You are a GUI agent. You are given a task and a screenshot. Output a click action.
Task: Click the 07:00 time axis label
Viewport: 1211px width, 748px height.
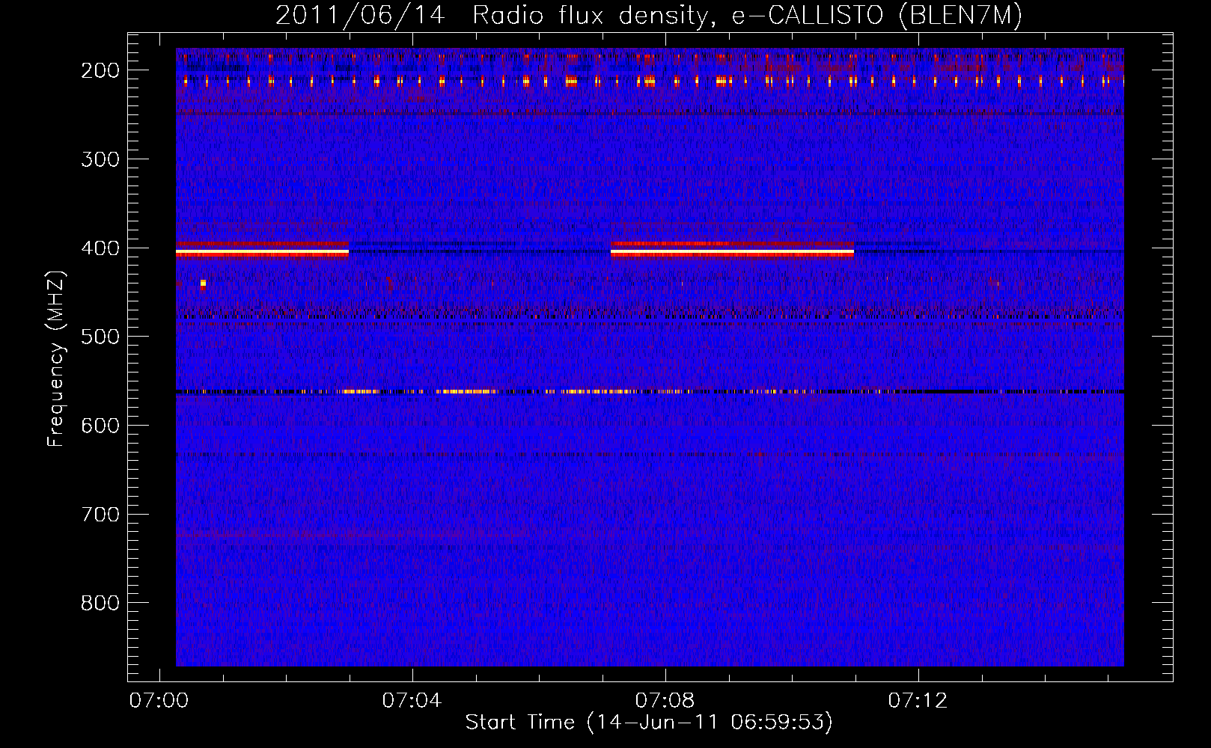point(159,701)
